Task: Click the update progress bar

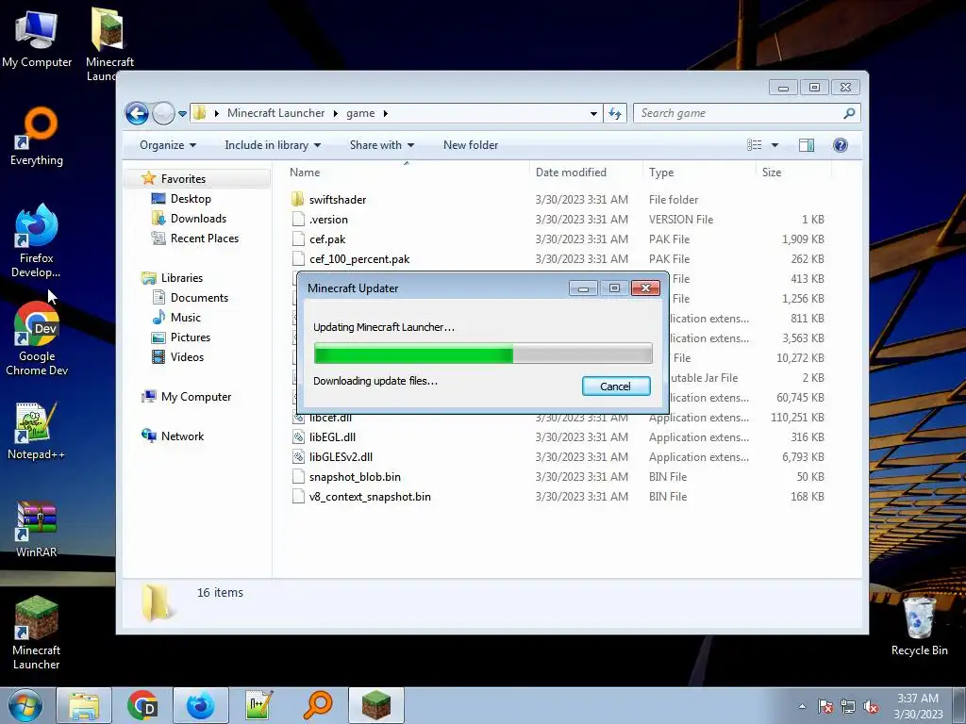Action: [483, 354]
